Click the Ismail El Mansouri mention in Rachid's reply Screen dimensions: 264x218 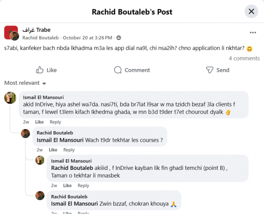(x=60, y=140)
